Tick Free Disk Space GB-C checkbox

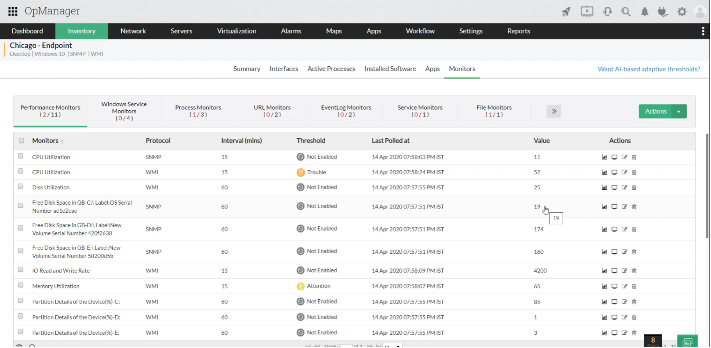click(21, 205)
